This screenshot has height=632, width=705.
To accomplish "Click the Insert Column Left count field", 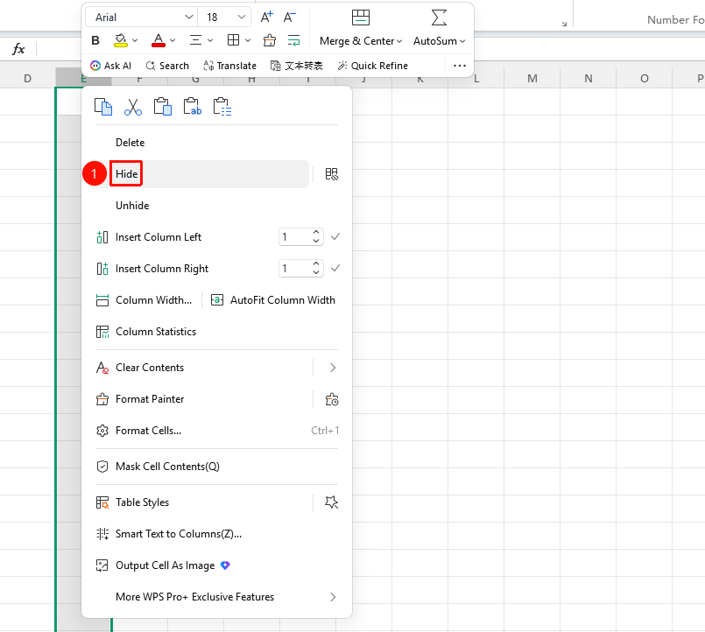I will [x=294, y=237].
